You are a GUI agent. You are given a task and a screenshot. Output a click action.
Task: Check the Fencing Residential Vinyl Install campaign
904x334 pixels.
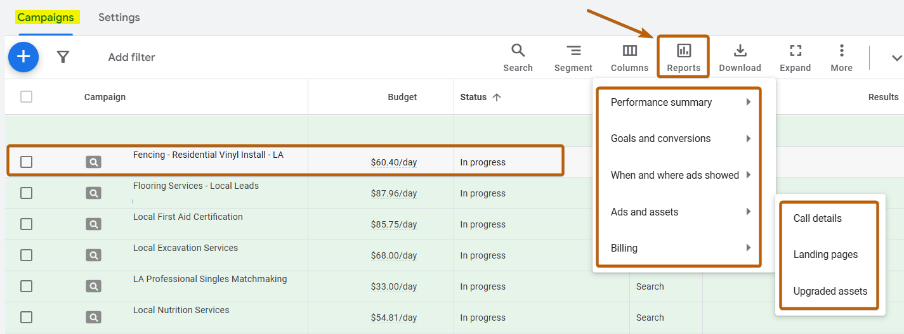click(x=26, y=162)
